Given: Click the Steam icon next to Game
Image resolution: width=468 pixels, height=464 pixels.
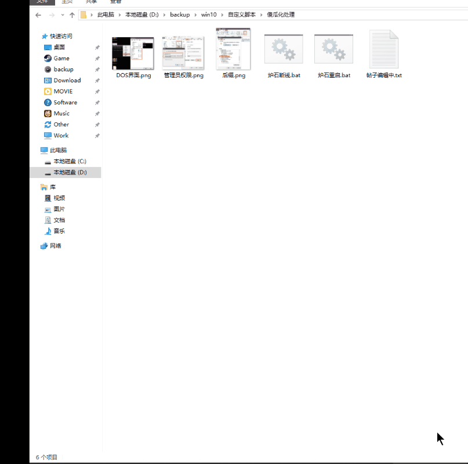Looking at the screenshot, I should pyautogui.click(x=48, y=58).
